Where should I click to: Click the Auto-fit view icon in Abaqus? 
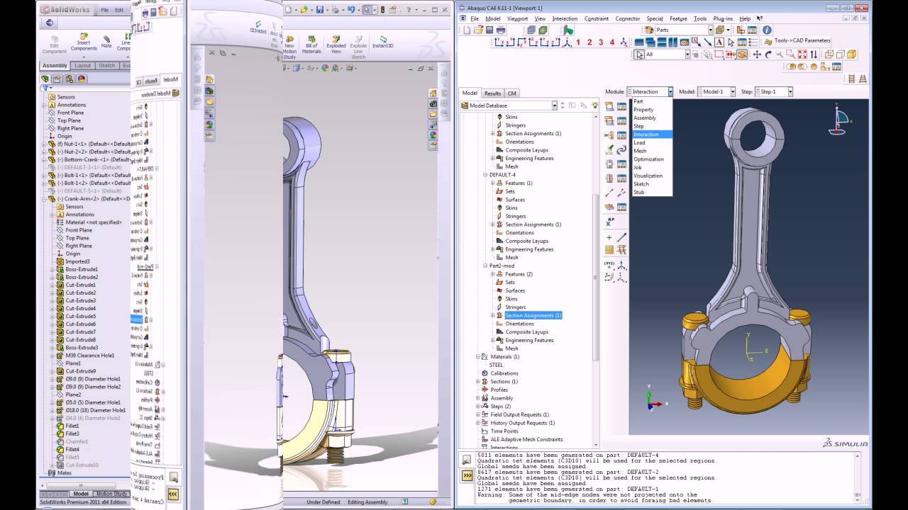coord(802,55)
